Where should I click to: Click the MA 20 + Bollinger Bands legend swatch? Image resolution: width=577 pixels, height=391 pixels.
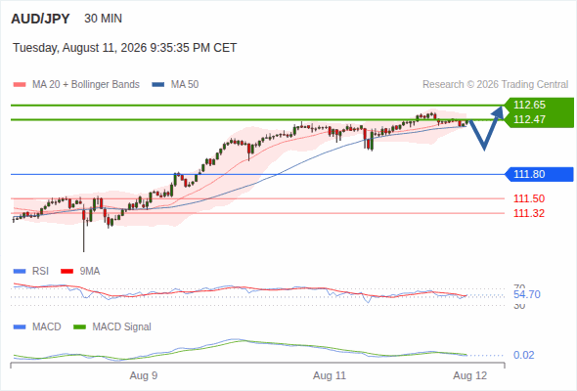pos(20,85)
